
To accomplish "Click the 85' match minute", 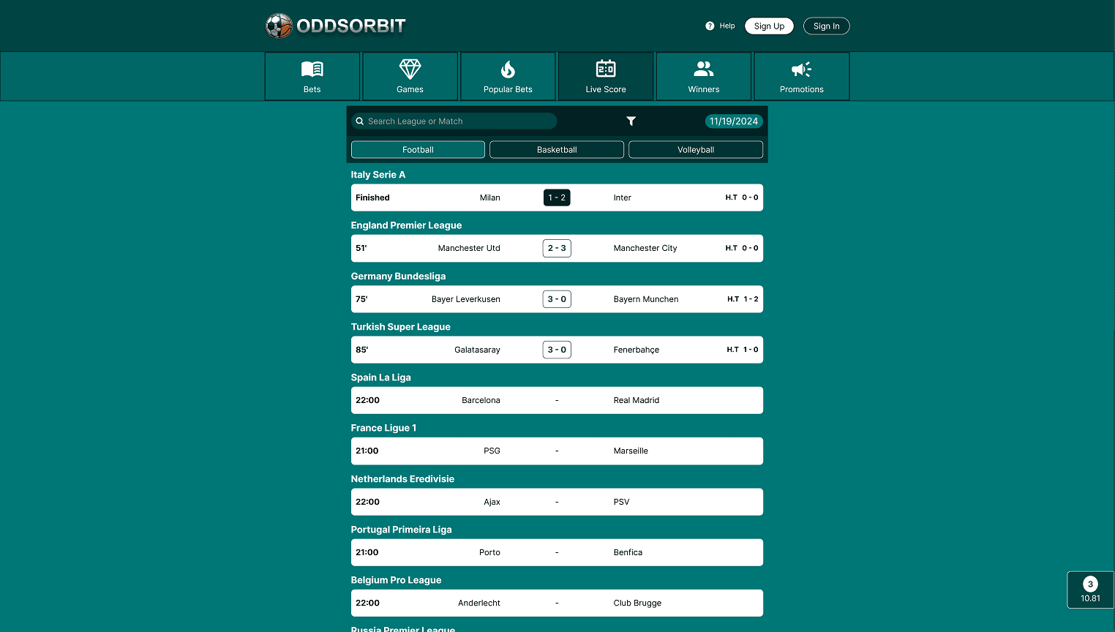I will pyautogui.click(x=361, y=350).
